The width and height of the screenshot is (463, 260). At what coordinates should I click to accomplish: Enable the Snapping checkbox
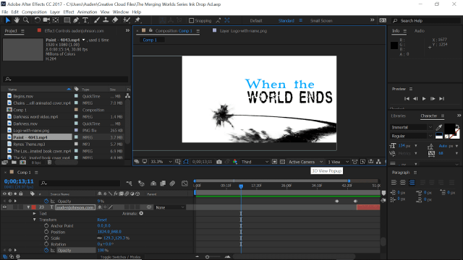191,21
